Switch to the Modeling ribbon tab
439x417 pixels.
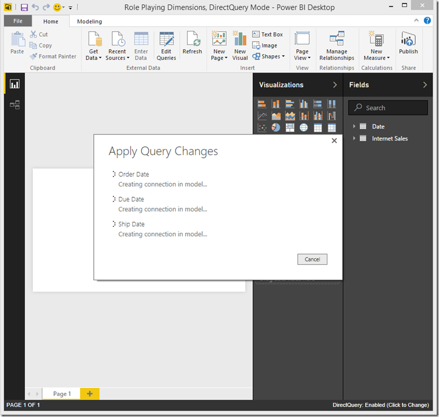tap(90, 21)
